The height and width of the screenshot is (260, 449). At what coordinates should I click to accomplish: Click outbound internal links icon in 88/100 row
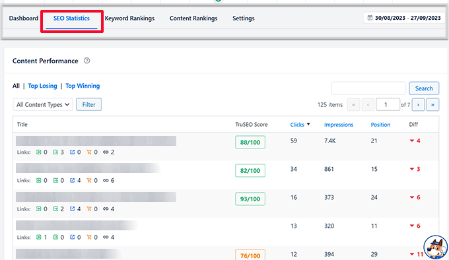pos(55,152)
